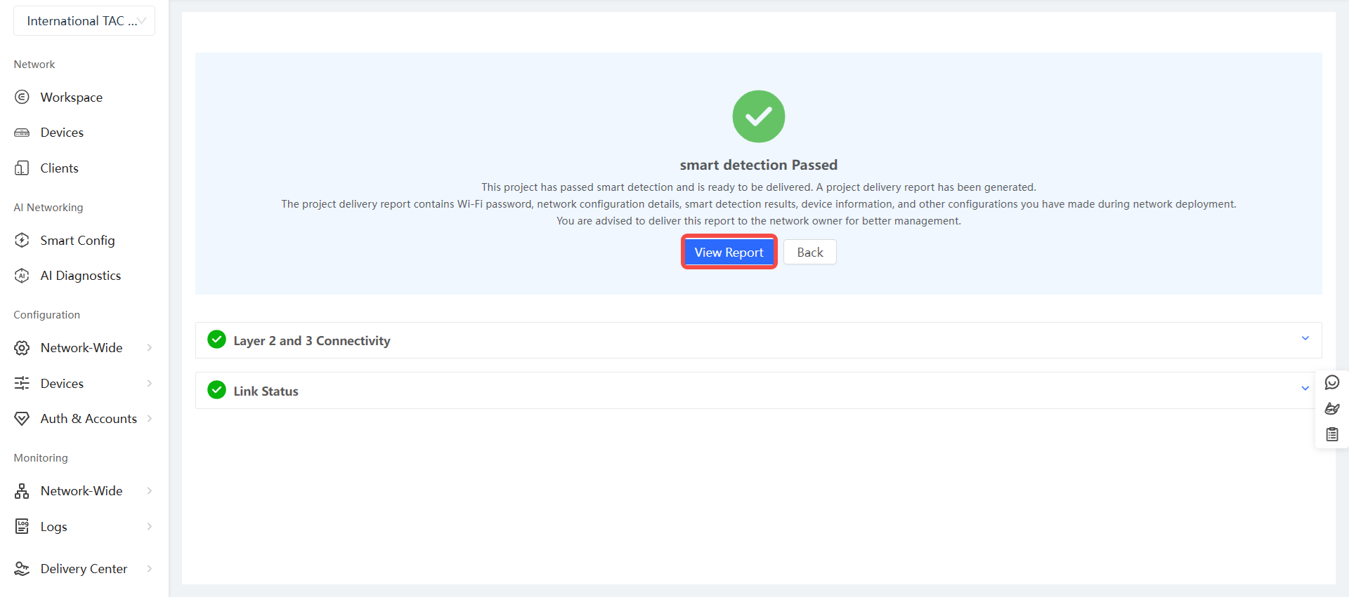Click the View Report button

(x=729, y=253)
